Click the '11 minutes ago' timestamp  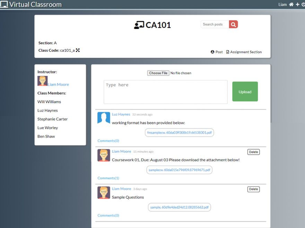(x=143, y=152)
